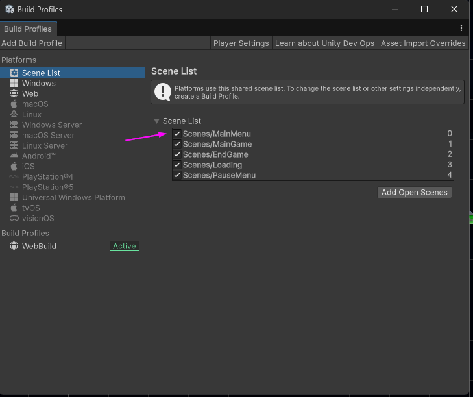The image size is (473, 397).
Task: Click the macOS Server rack icon
Action: [x=14, y=135]
